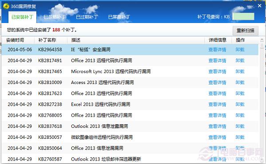The width and height of the screenshot is (266, 164).
Task: Select the KB2768005 patch name cell
Action: point(50,115)
